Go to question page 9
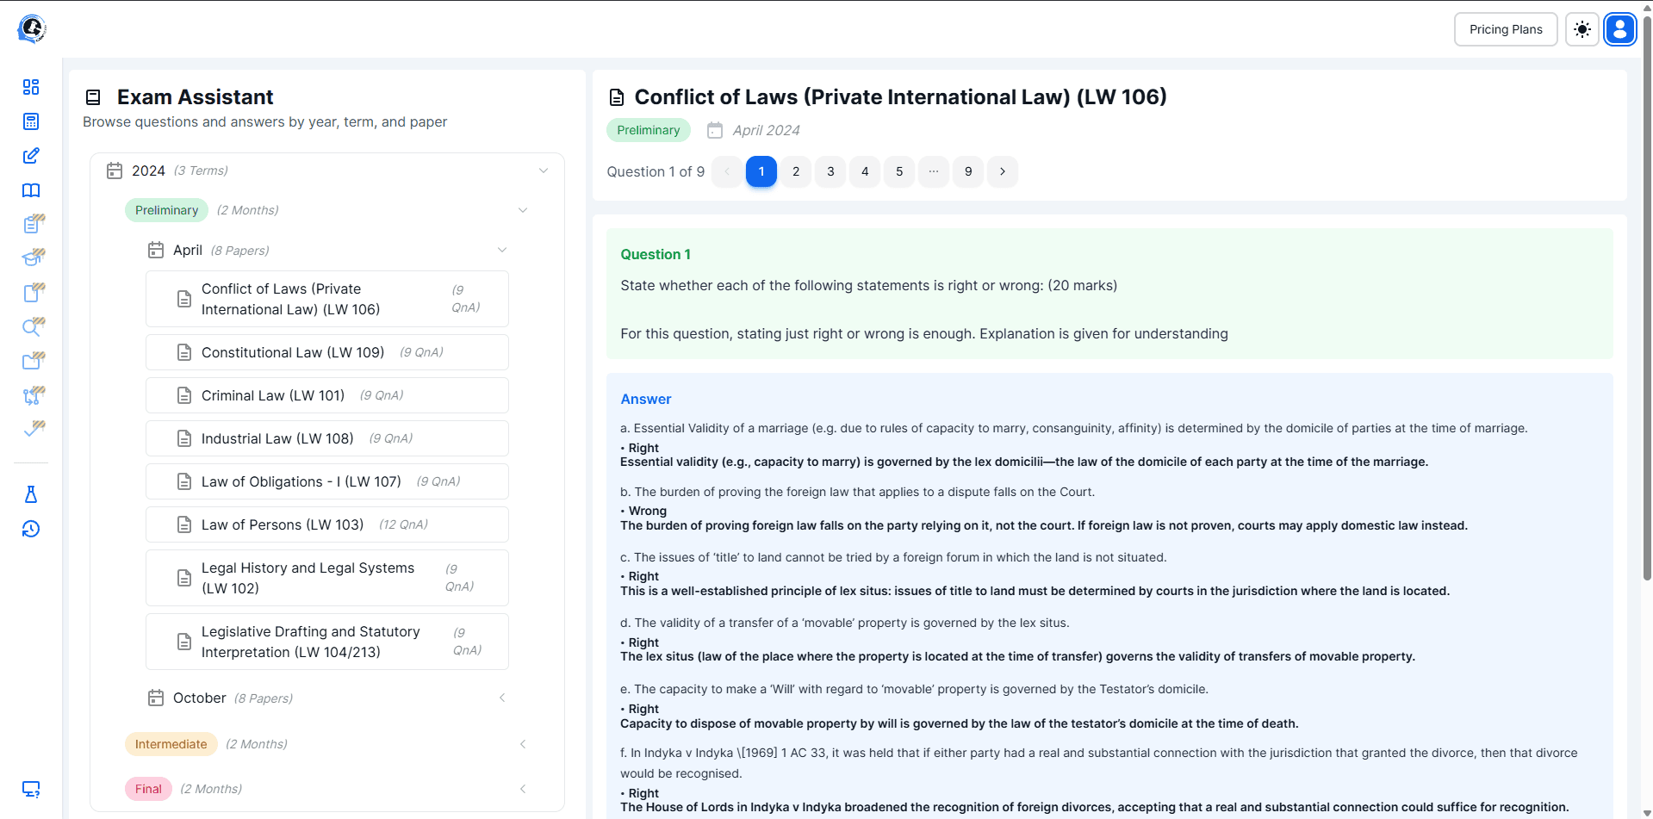 968,171
